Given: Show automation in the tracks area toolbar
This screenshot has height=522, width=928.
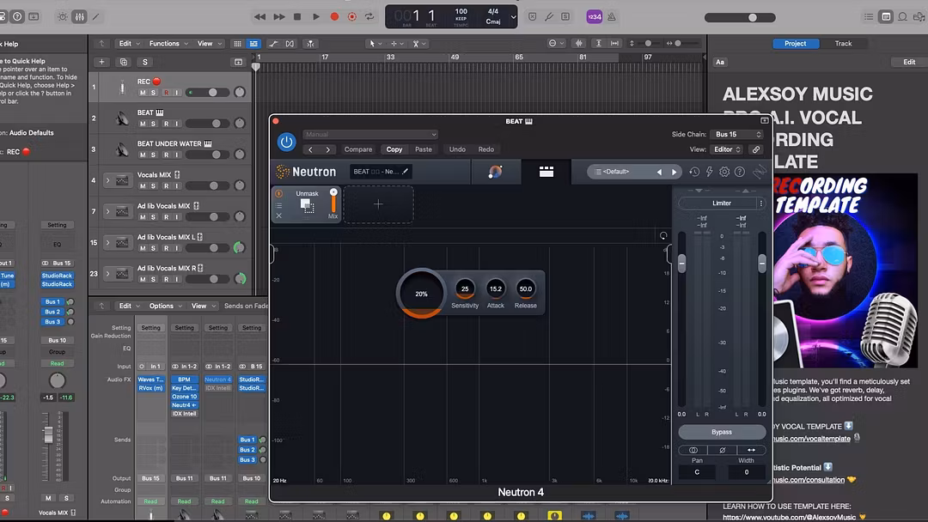Looking at the screenshot, I should 273,44.
